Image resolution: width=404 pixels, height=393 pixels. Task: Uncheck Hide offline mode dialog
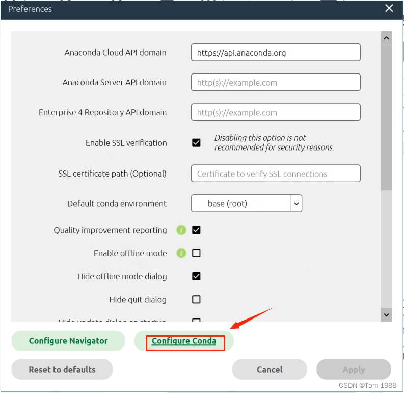(x=196, y=276)
